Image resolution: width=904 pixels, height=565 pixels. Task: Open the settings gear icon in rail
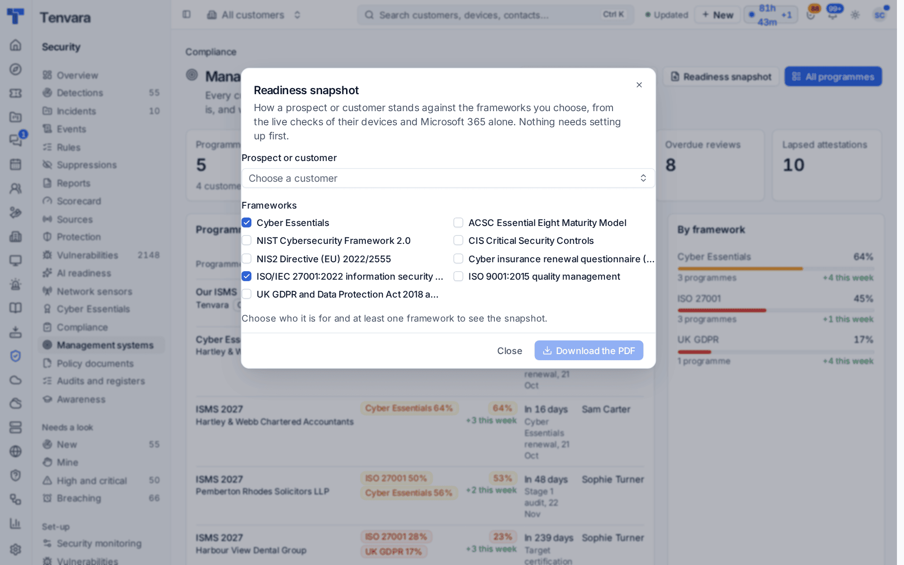click(x=16, y=549)
